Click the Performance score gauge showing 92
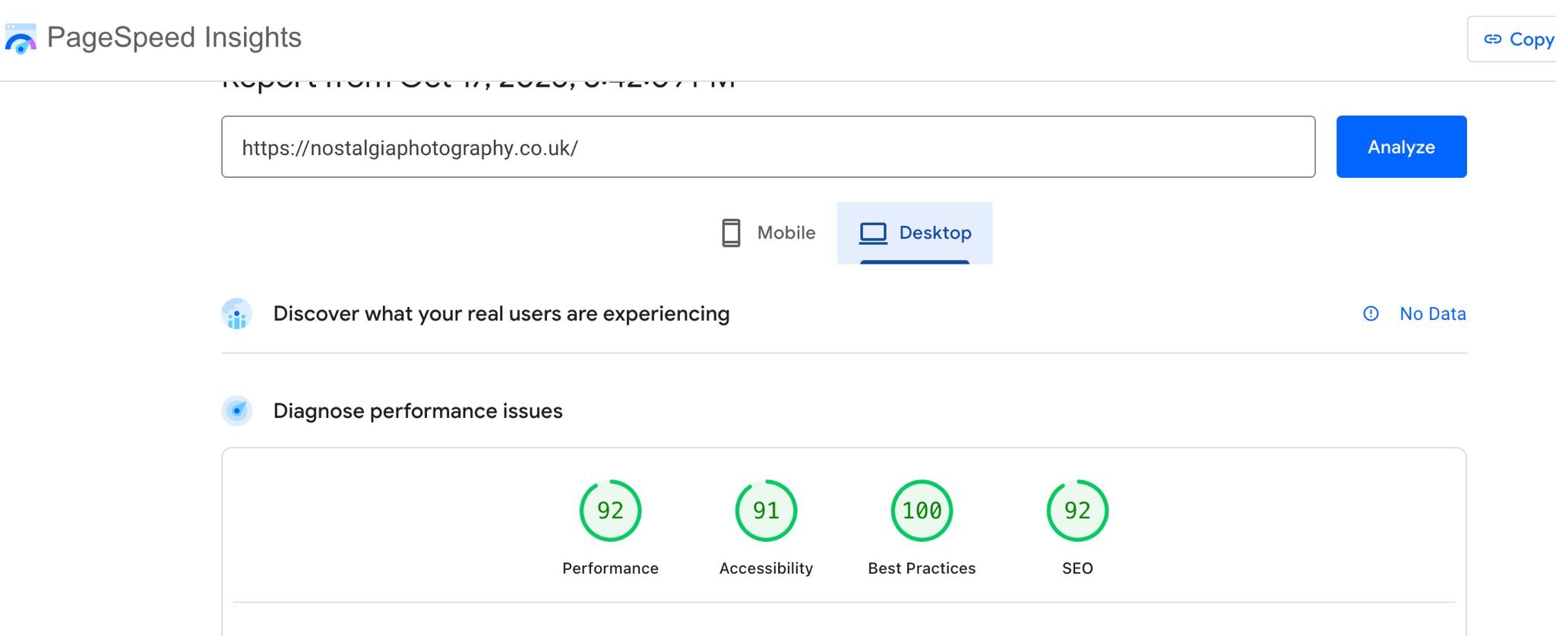Viewport: 1556px width, 636px height. pos(610,511)
